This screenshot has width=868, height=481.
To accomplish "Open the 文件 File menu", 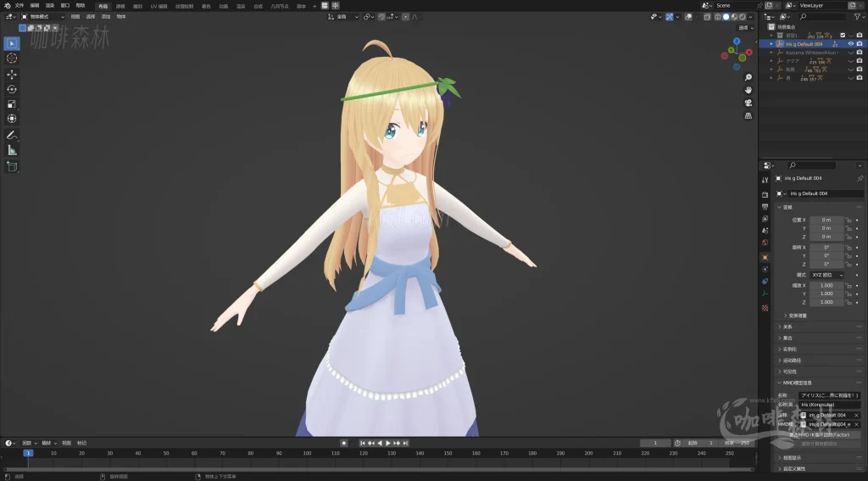I will [x=19, y=6].
